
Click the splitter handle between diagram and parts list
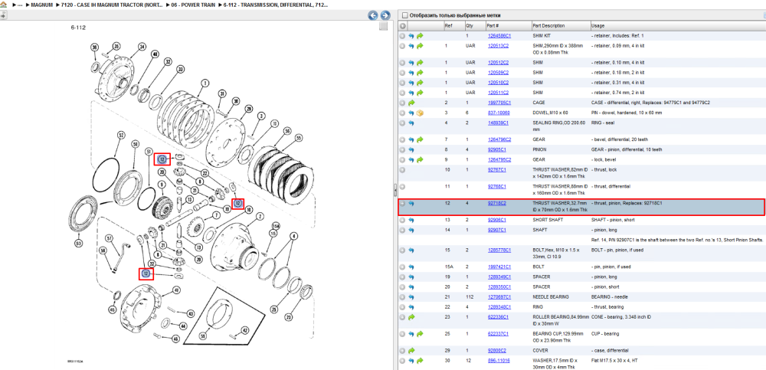coord(395,190)
